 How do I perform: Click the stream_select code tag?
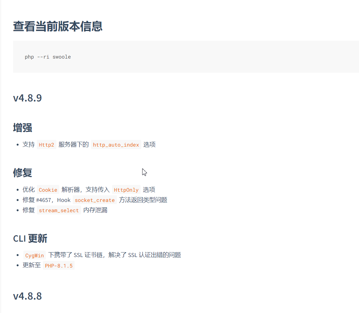(59, 211)
